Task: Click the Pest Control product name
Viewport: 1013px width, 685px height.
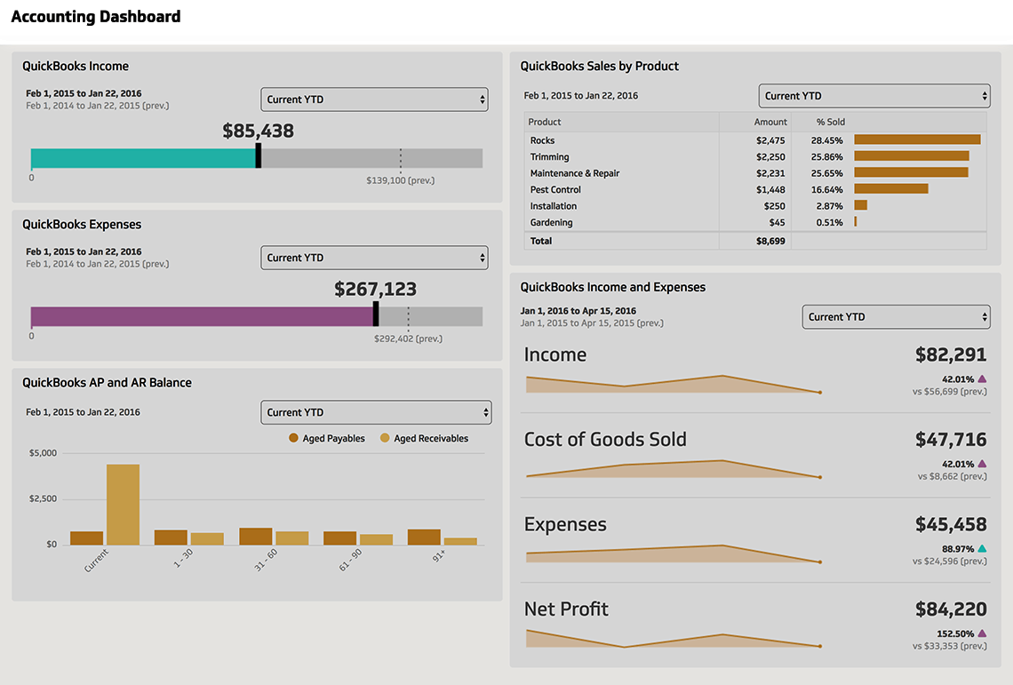Action: click(x=555, y=189)
